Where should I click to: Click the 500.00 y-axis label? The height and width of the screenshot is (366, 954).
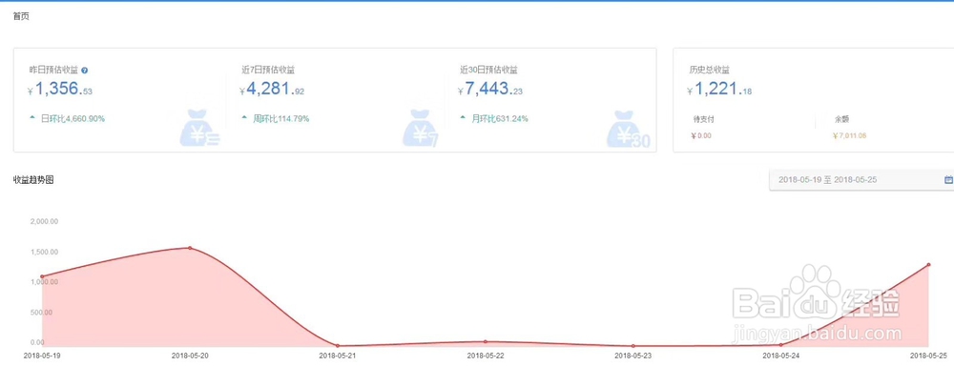pos(42,313)
